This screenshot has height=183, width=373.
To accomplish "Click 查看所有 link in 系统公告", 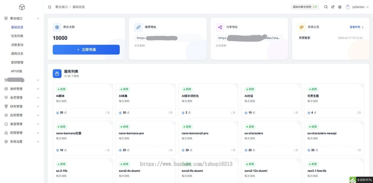I will 357,27.
